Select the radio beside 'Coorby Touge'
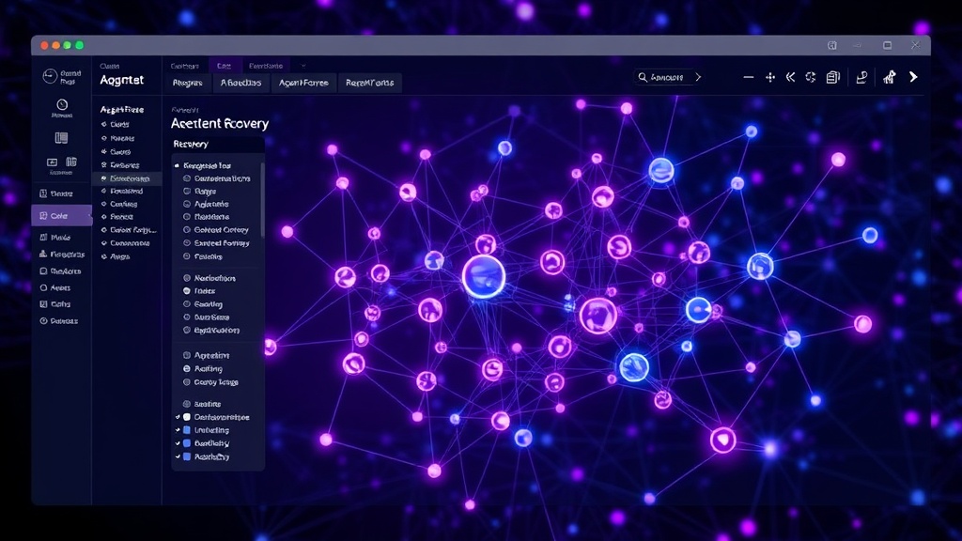This screenshot has width=962, height=541. coord(187,382)
